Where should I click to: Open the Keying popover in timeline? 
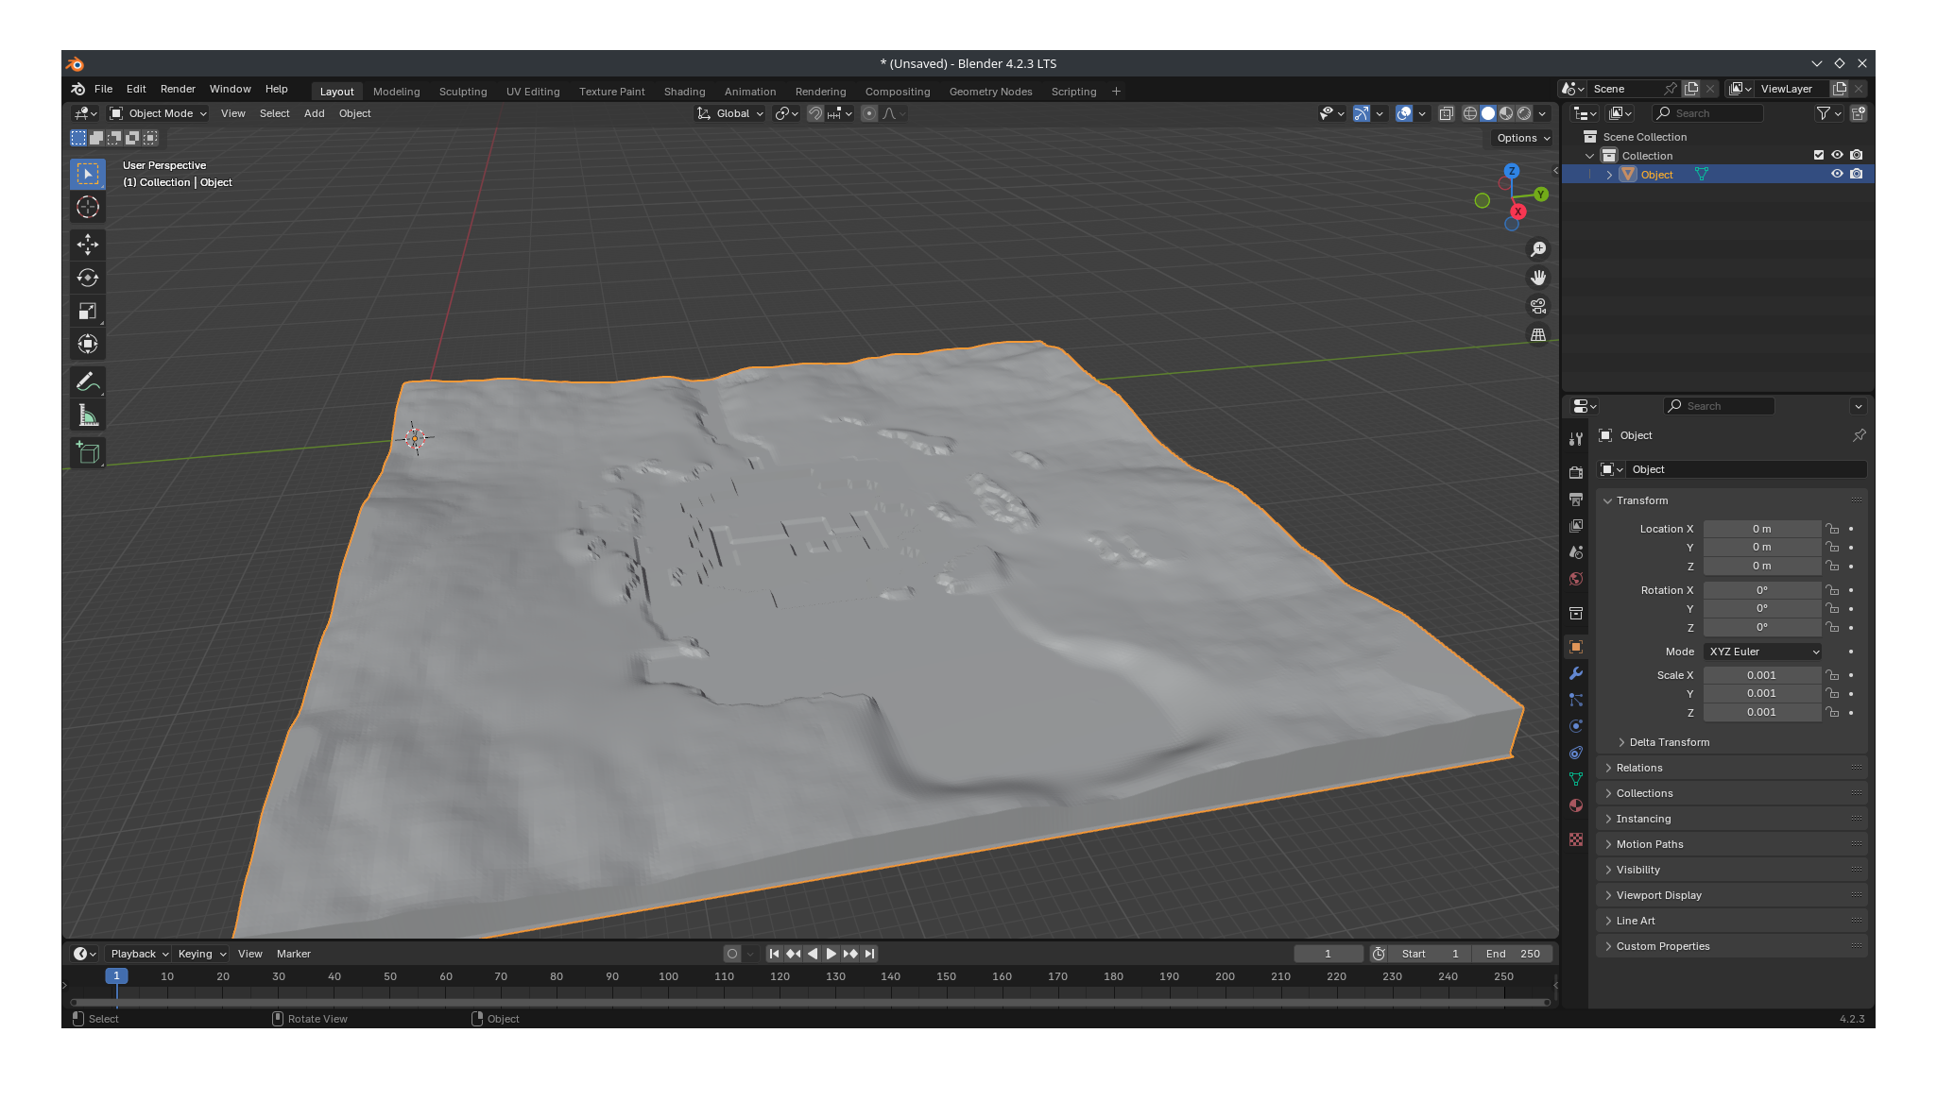pyautogui.click(x=202, y=954)
